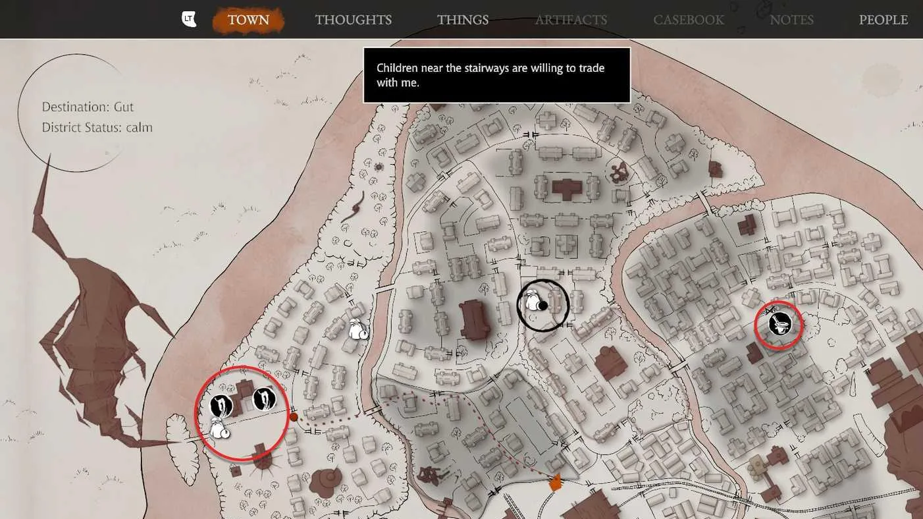Go to the ARTIFACTS tab
The height and width of the screenshot is (519, 923).
tap(571, 20)
